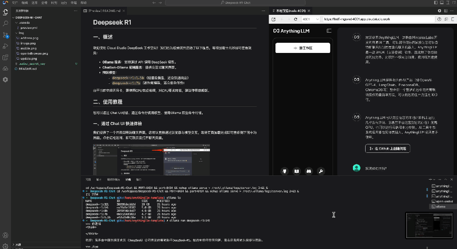This screenshot has height=249, width=457.
Task: Click create issue on Github button
Action: [387, 148]
